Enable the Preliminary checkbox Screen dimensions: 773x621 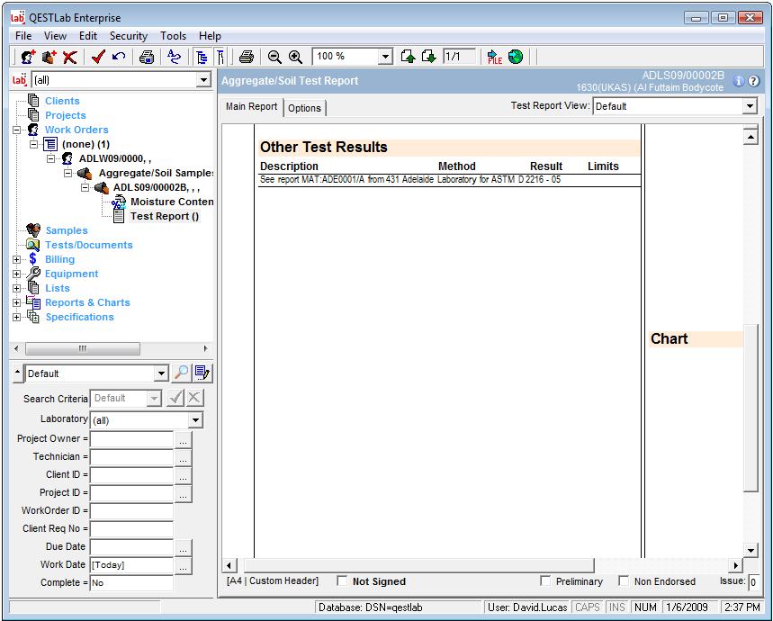[x=545, y=581]
